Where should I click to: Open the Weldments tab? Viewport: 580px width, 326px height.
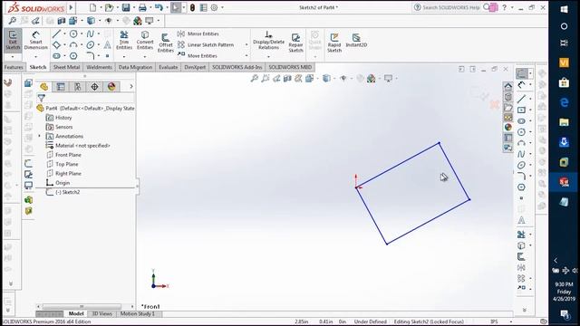[99, 67]
